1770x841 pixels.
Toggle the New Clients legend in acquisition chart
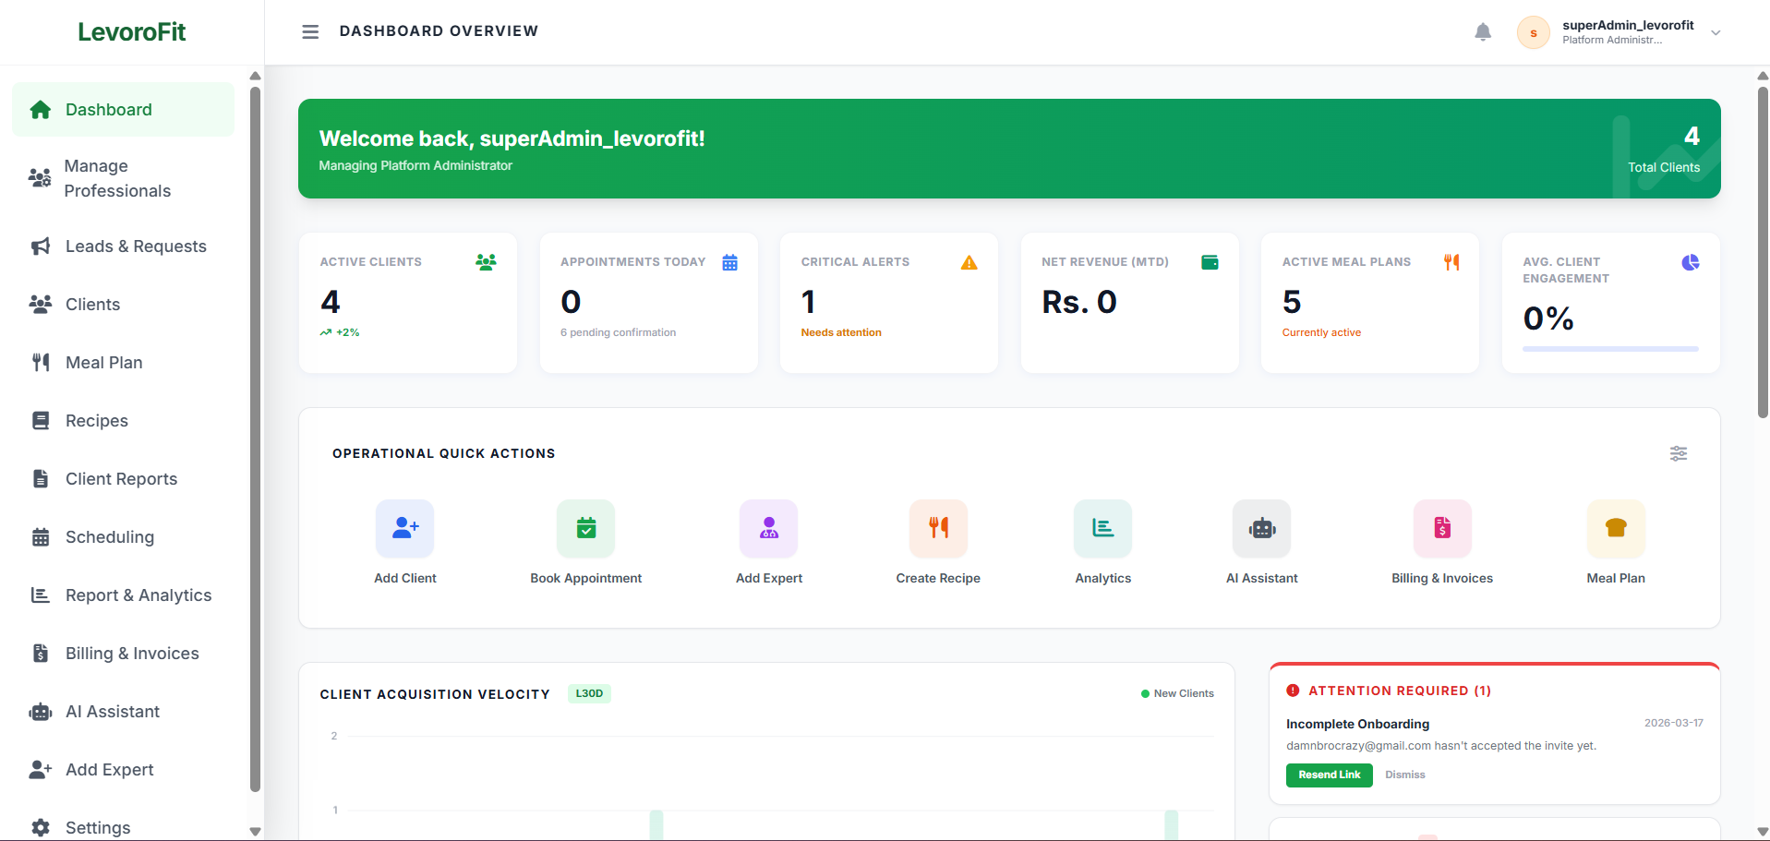point(1177,692)
